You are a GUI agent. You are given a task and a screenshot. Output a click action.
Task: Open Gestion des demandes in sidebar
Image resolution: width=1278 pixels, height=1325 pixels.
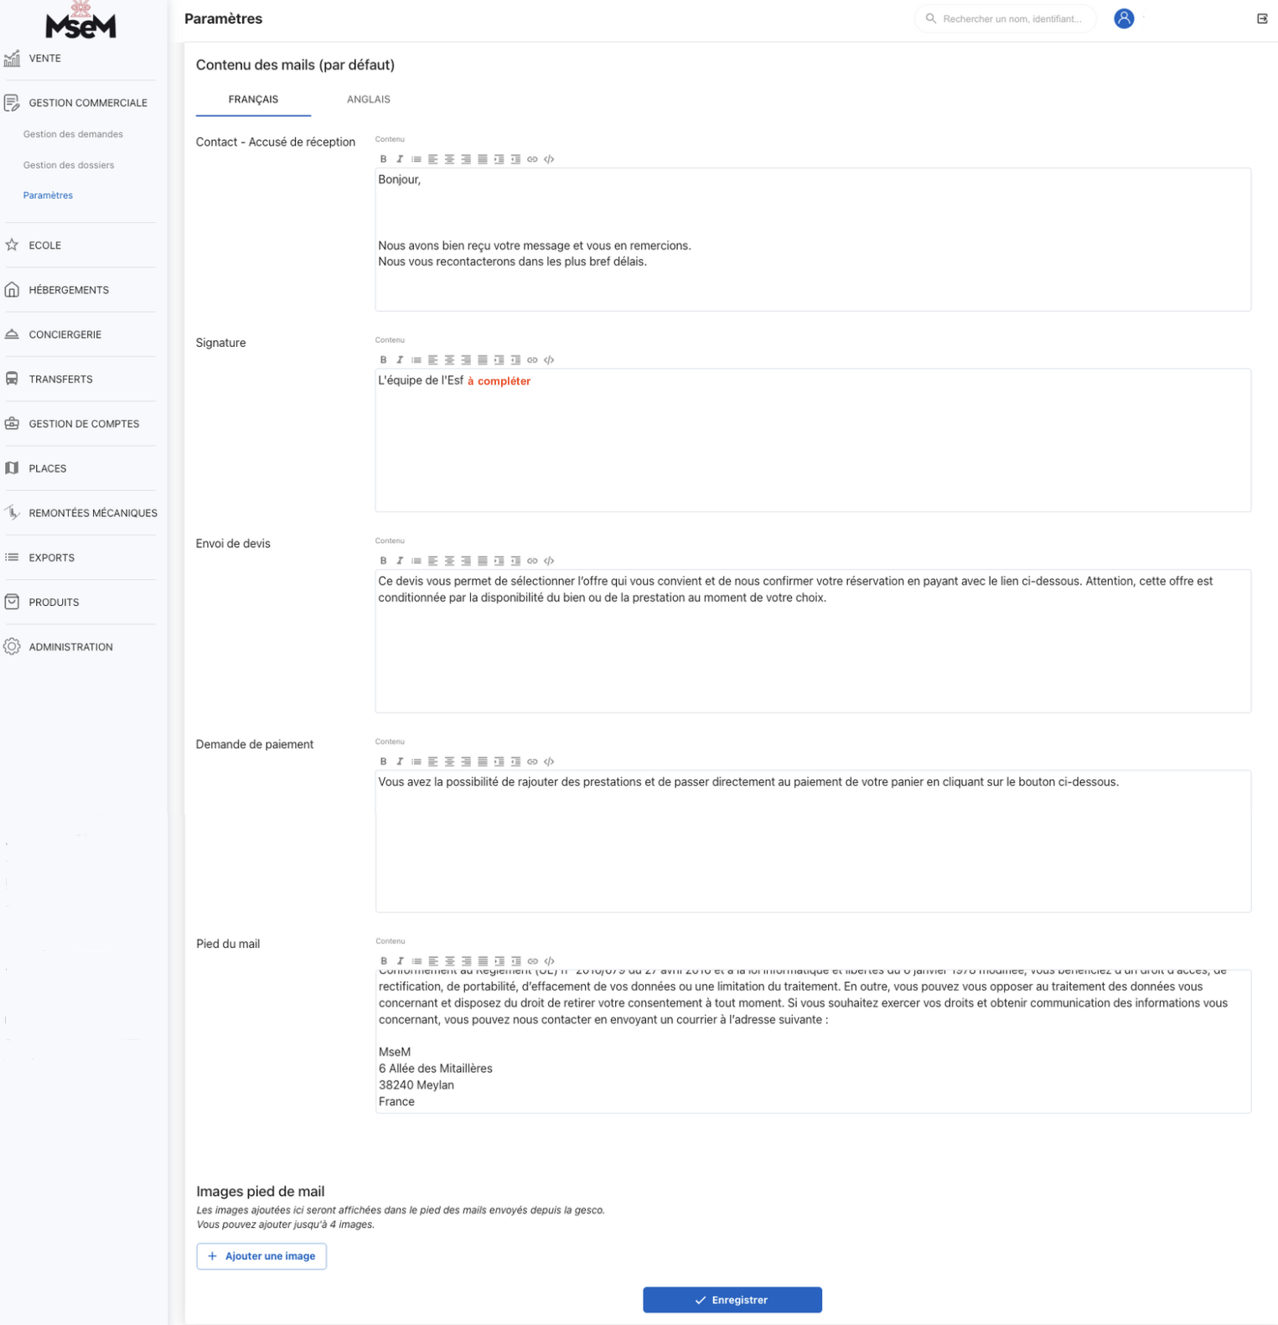(73, 134)
